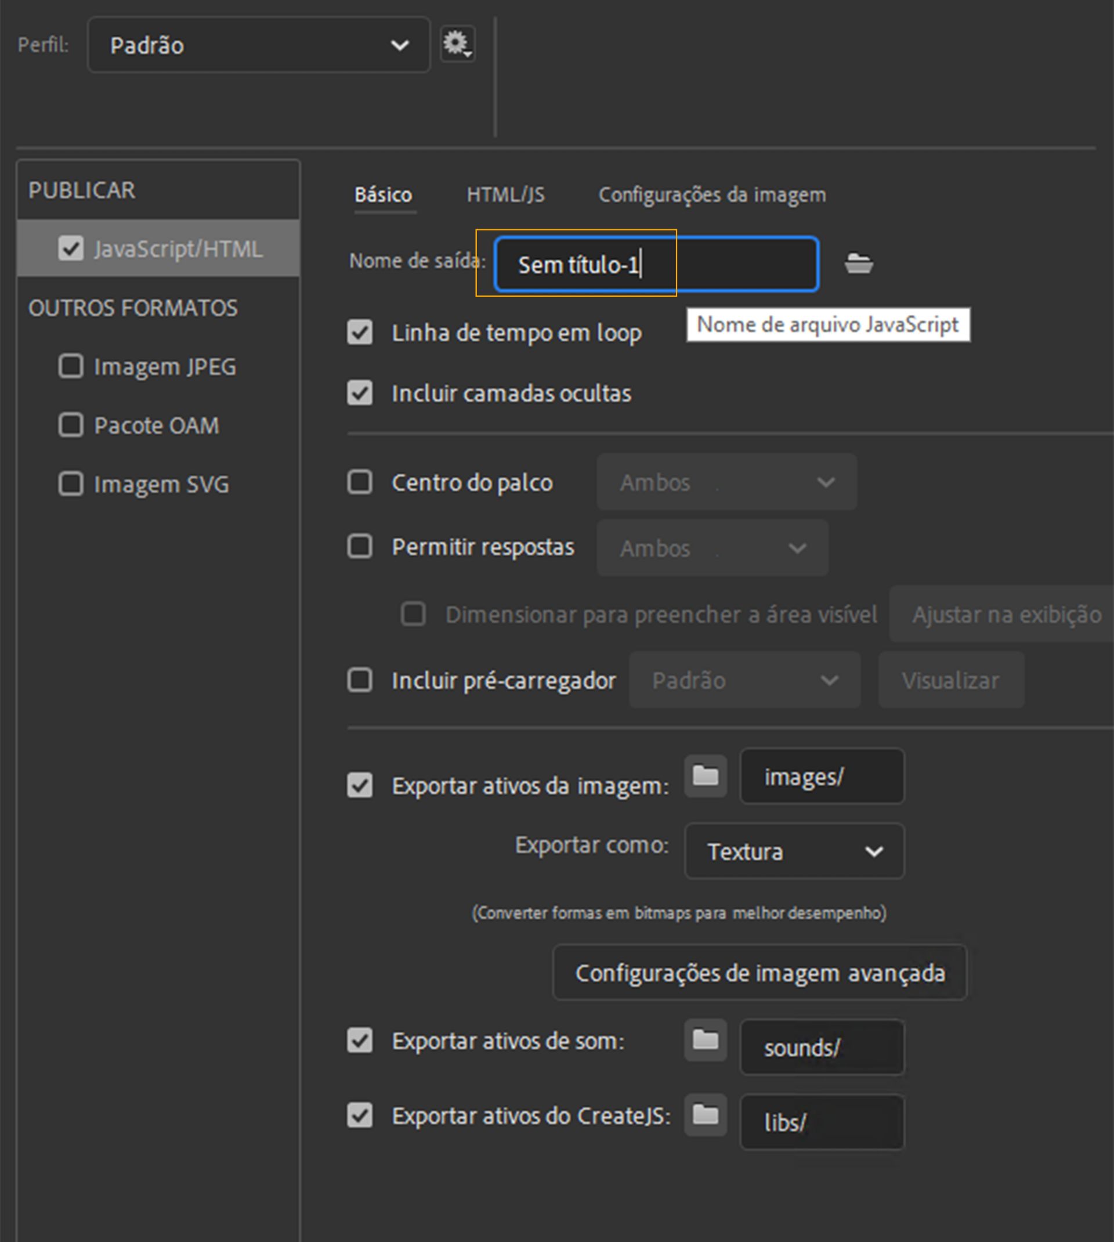Open the profile settings gear menu
This screenshot has height=1242, width=1114.
point(457,43)
